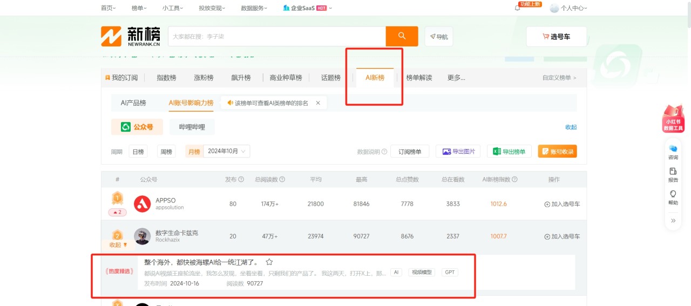
Task: Focus the search input field
Action: point(276,36)
